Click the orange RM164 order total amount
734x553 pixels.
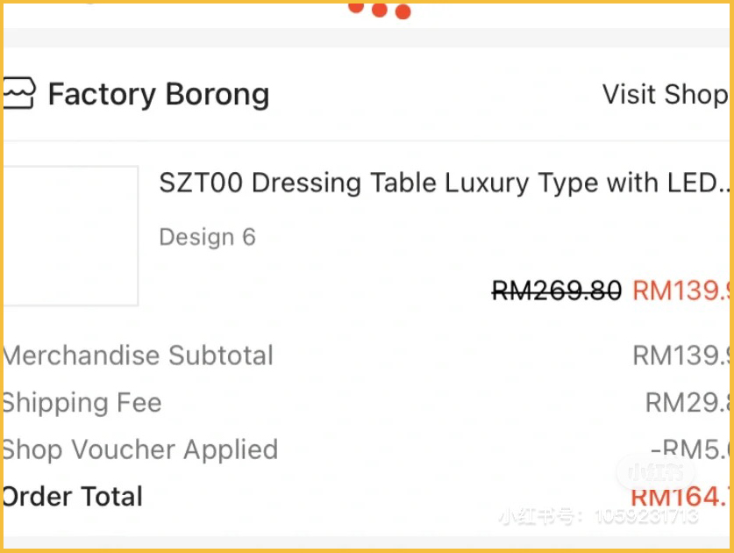681,496
